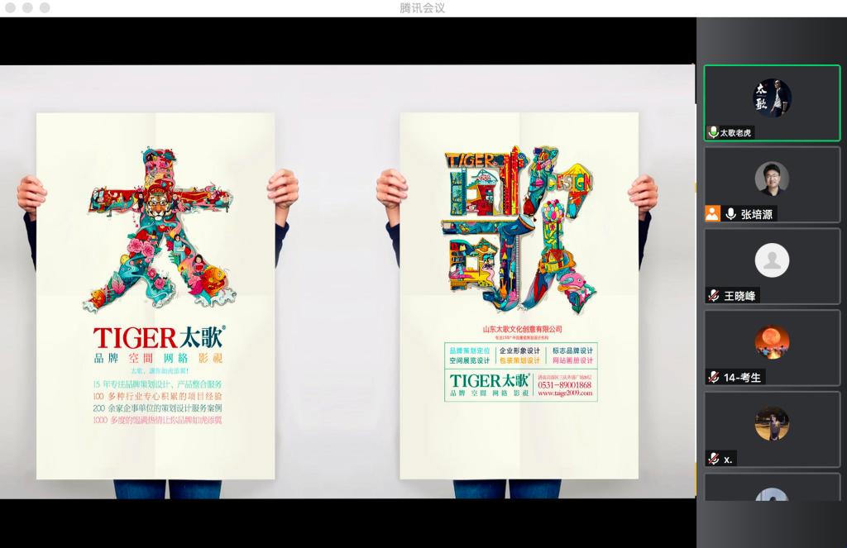Click the red moon avatar of 14-考生
This screenshot has width=847, height=548.
pyautogui.click(x=772, y=342)
